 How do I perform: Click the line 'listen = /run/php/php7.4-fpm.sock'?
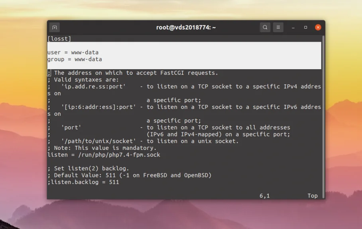click(104, 155)
